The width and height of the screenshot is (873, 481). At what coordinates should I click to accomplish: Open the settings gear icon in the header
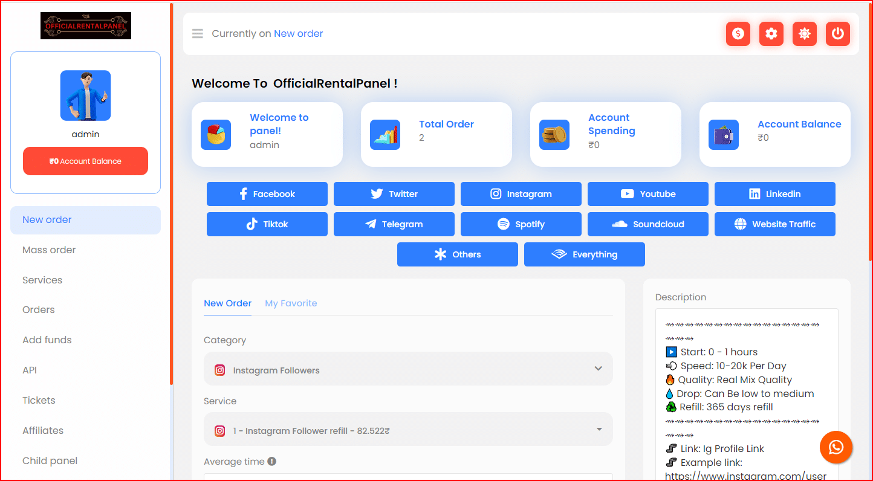[x=771, y=34]
